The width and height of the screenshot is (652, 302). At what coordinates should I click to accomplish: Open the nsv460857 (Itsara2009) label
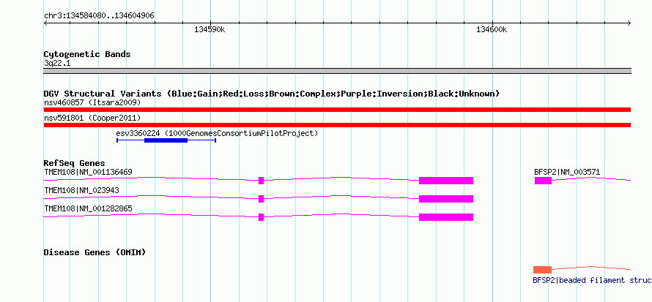coord(92,102)
